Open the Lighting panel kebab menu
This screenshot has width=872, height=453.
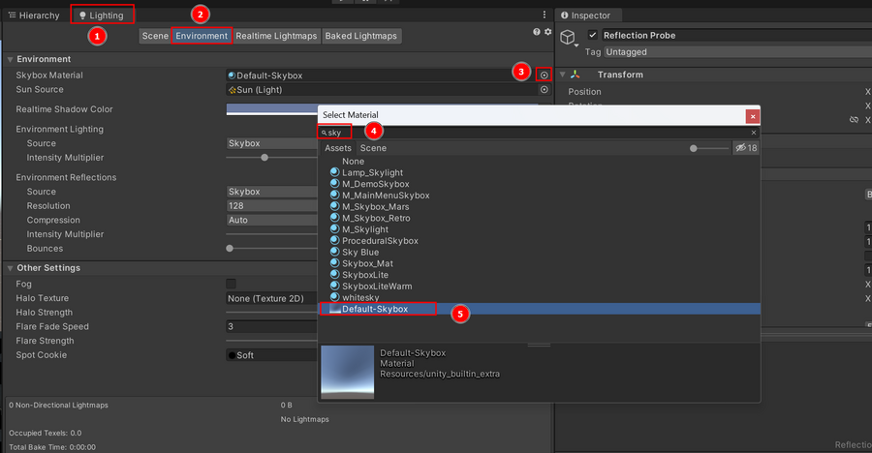pos(544,15)
